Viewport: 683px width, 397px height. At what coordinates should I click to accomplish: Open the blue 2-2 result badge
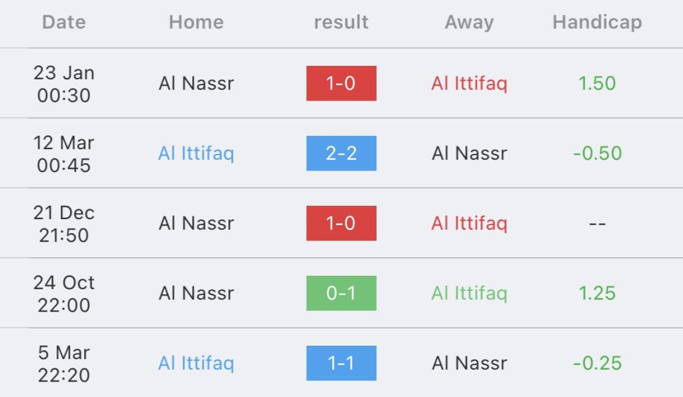(341, 153)
